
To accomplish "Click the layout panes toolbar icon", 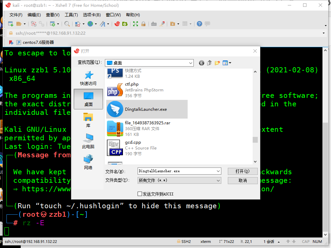I will click(185, 24).
